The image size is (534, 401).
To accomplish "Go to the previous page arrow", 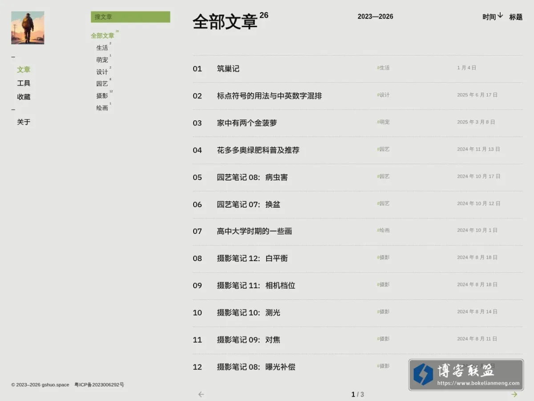I will pyautogui.click(x=201, y=394).
